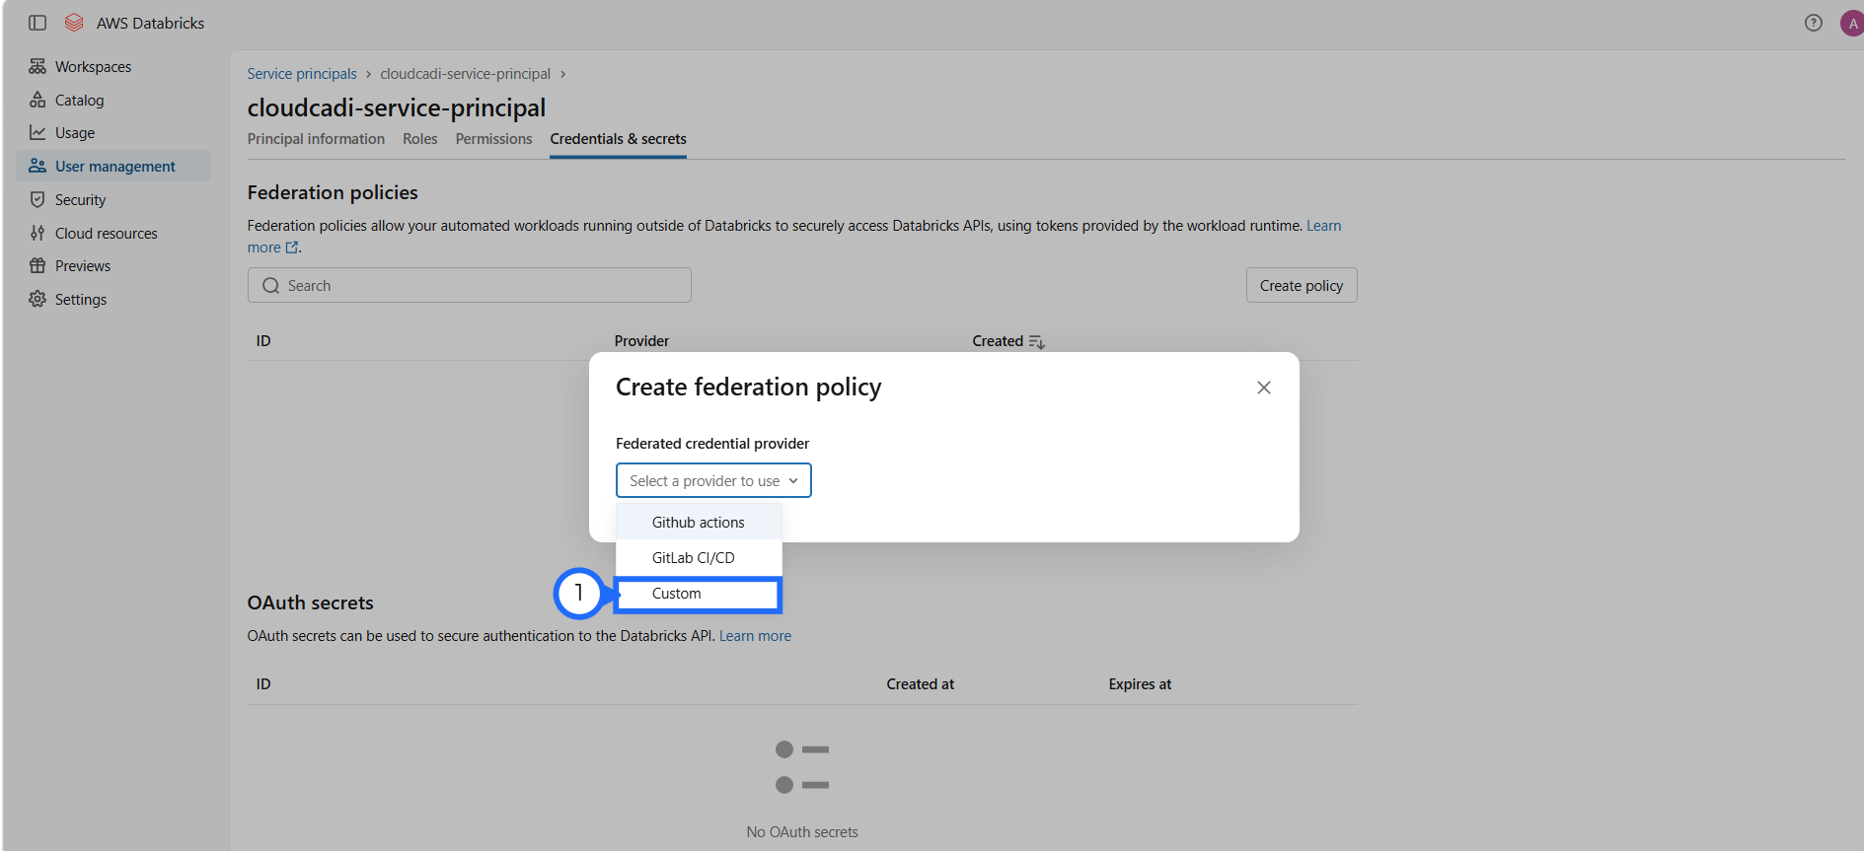Close the Create federation policy dialog
Screen dimensions: 1864x851
click(x=1263, y=388)
